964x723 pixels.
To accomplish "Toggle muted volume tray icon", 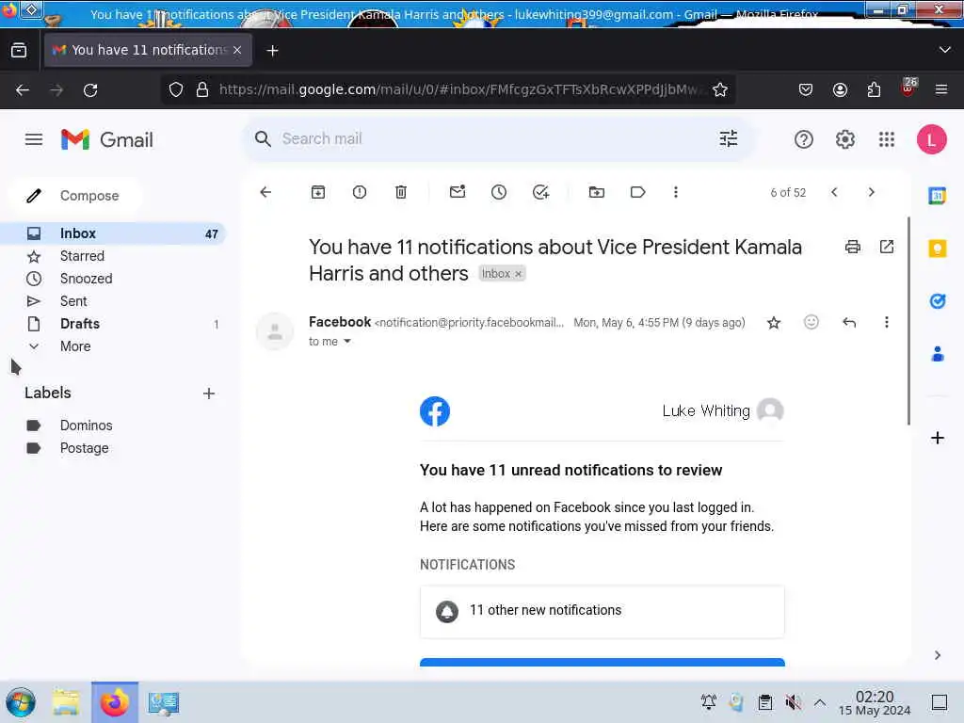I will [x=793, y=702].
